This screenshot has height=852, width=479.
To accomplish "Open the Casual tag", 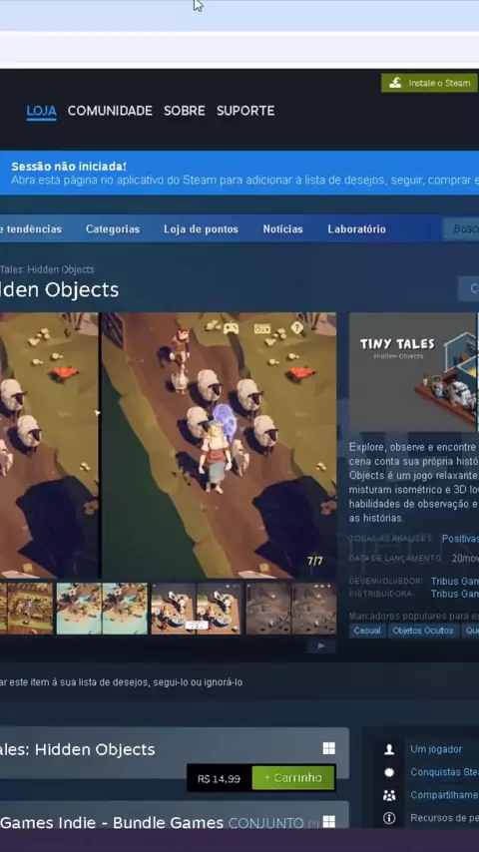I will click(367, 631).
